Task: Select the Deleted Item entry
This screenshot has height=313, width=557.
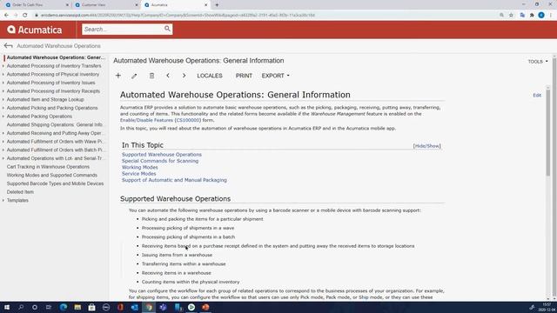Action: [x=20, y=192]
